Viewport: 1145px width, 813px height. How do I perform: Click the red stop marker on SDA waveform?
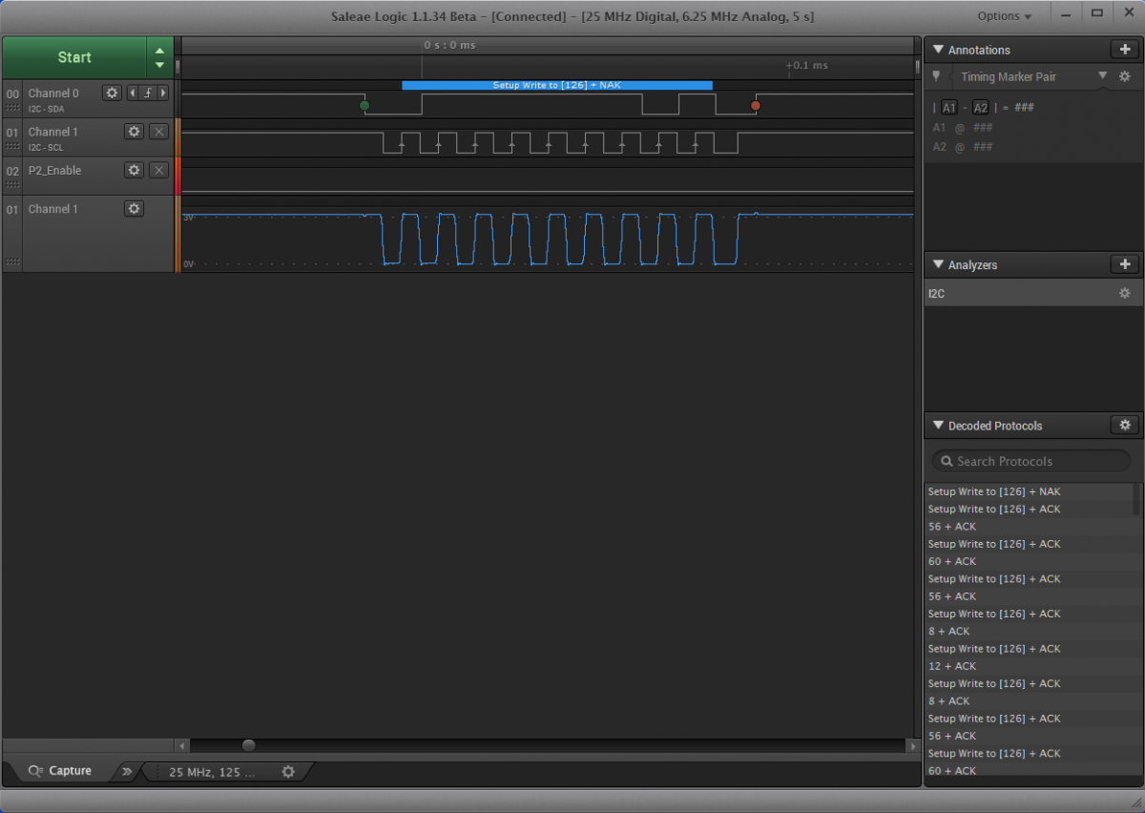pyautogui.click(x=756, y=105)
